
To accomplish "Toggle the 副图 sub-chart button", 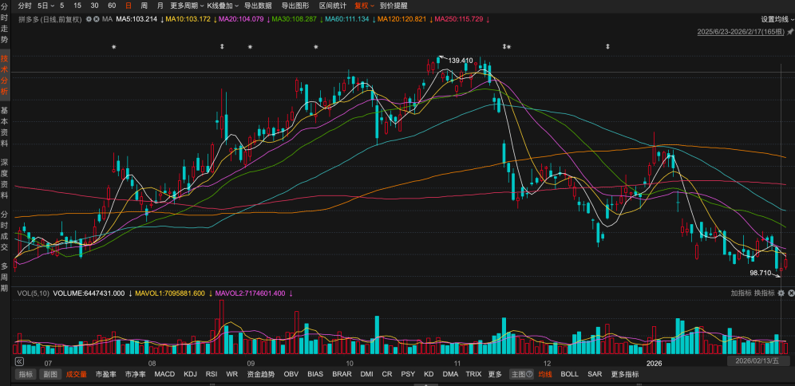I will (50, 374).
